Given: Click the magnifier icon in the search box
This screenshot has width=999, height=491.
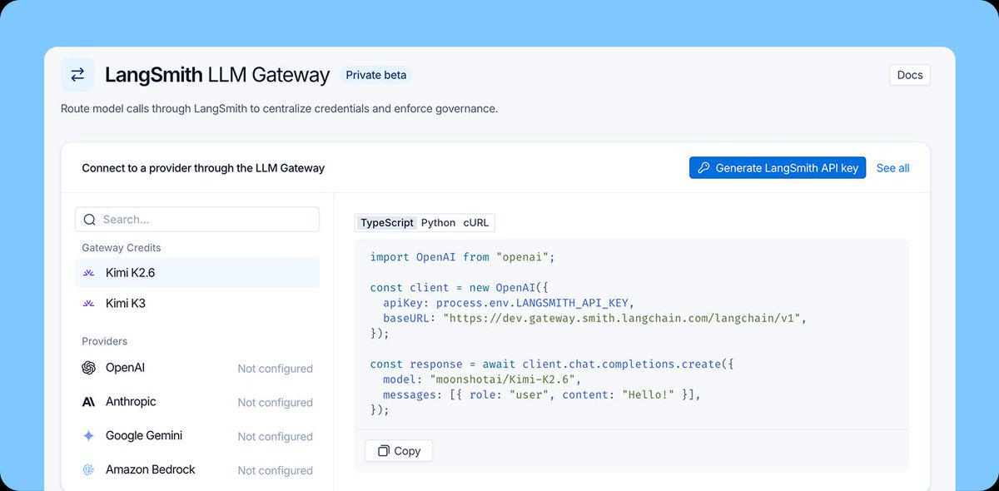Looking at the screenshot, I should click(x=90, y=220).
